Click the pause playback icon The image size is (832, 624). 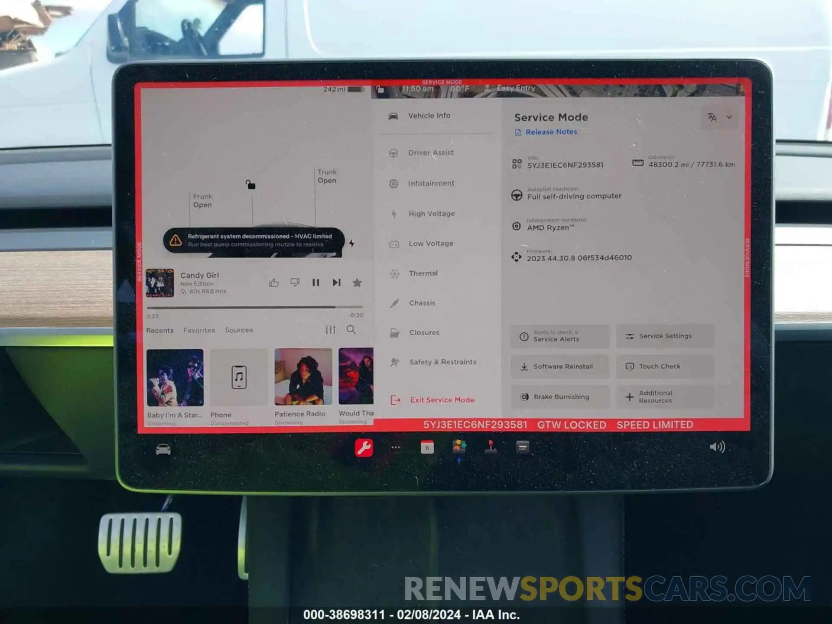315,283
